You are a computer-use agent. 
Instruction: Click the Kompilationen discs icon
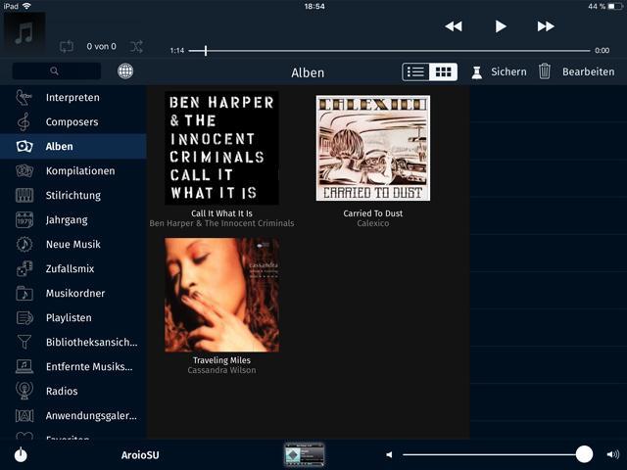point(24,170)
